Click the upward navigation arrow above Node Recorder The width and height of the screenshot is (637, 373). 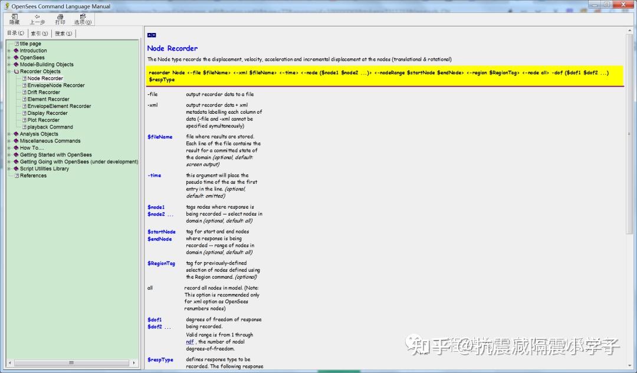(x=149, y=35)
